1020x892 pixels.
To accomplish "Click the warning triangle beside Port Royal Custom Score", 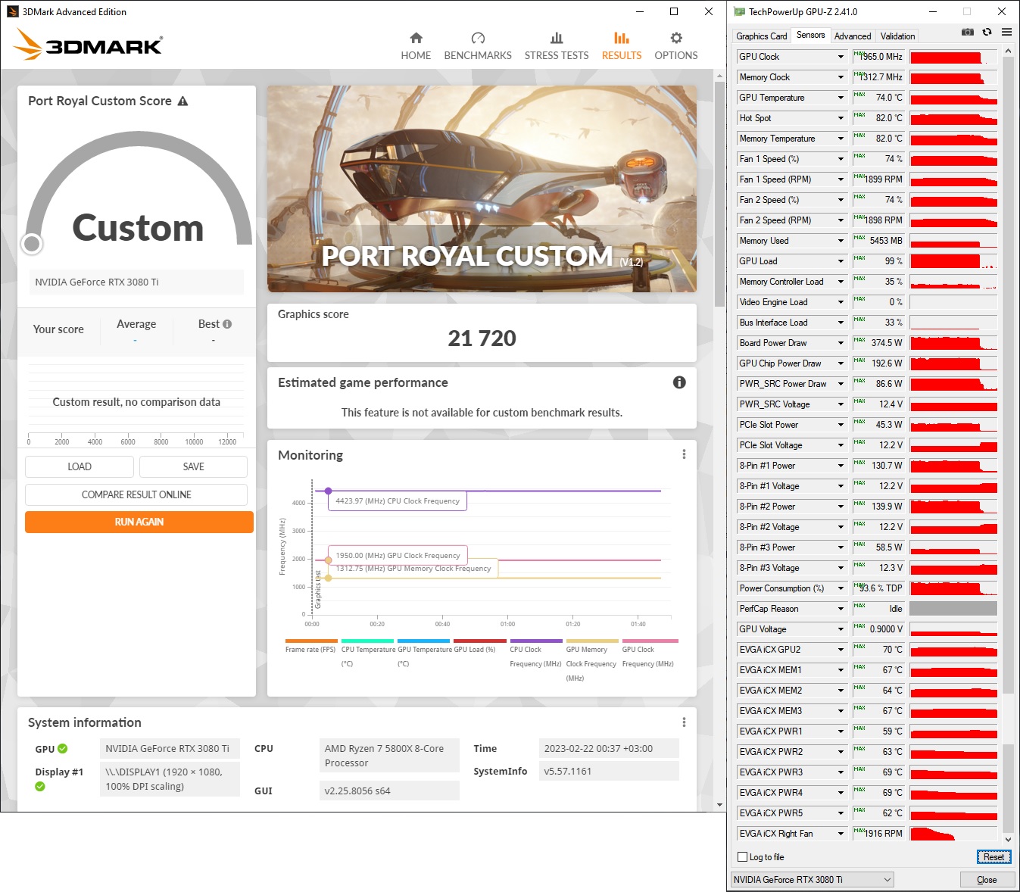I will 182,101.
